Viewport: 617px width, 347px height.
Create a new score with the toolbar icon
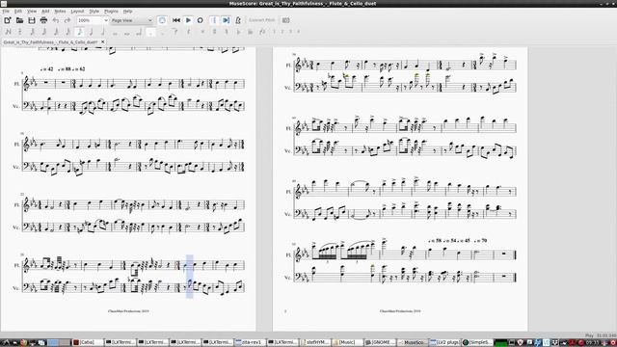[8, 20]
